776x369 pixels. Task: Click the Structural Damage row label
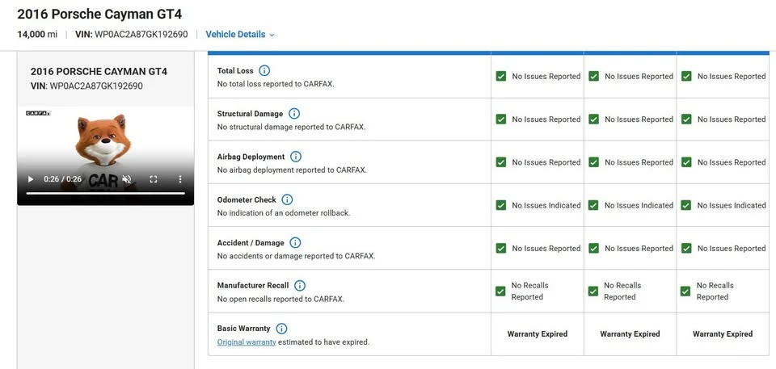tap(250, 114)
